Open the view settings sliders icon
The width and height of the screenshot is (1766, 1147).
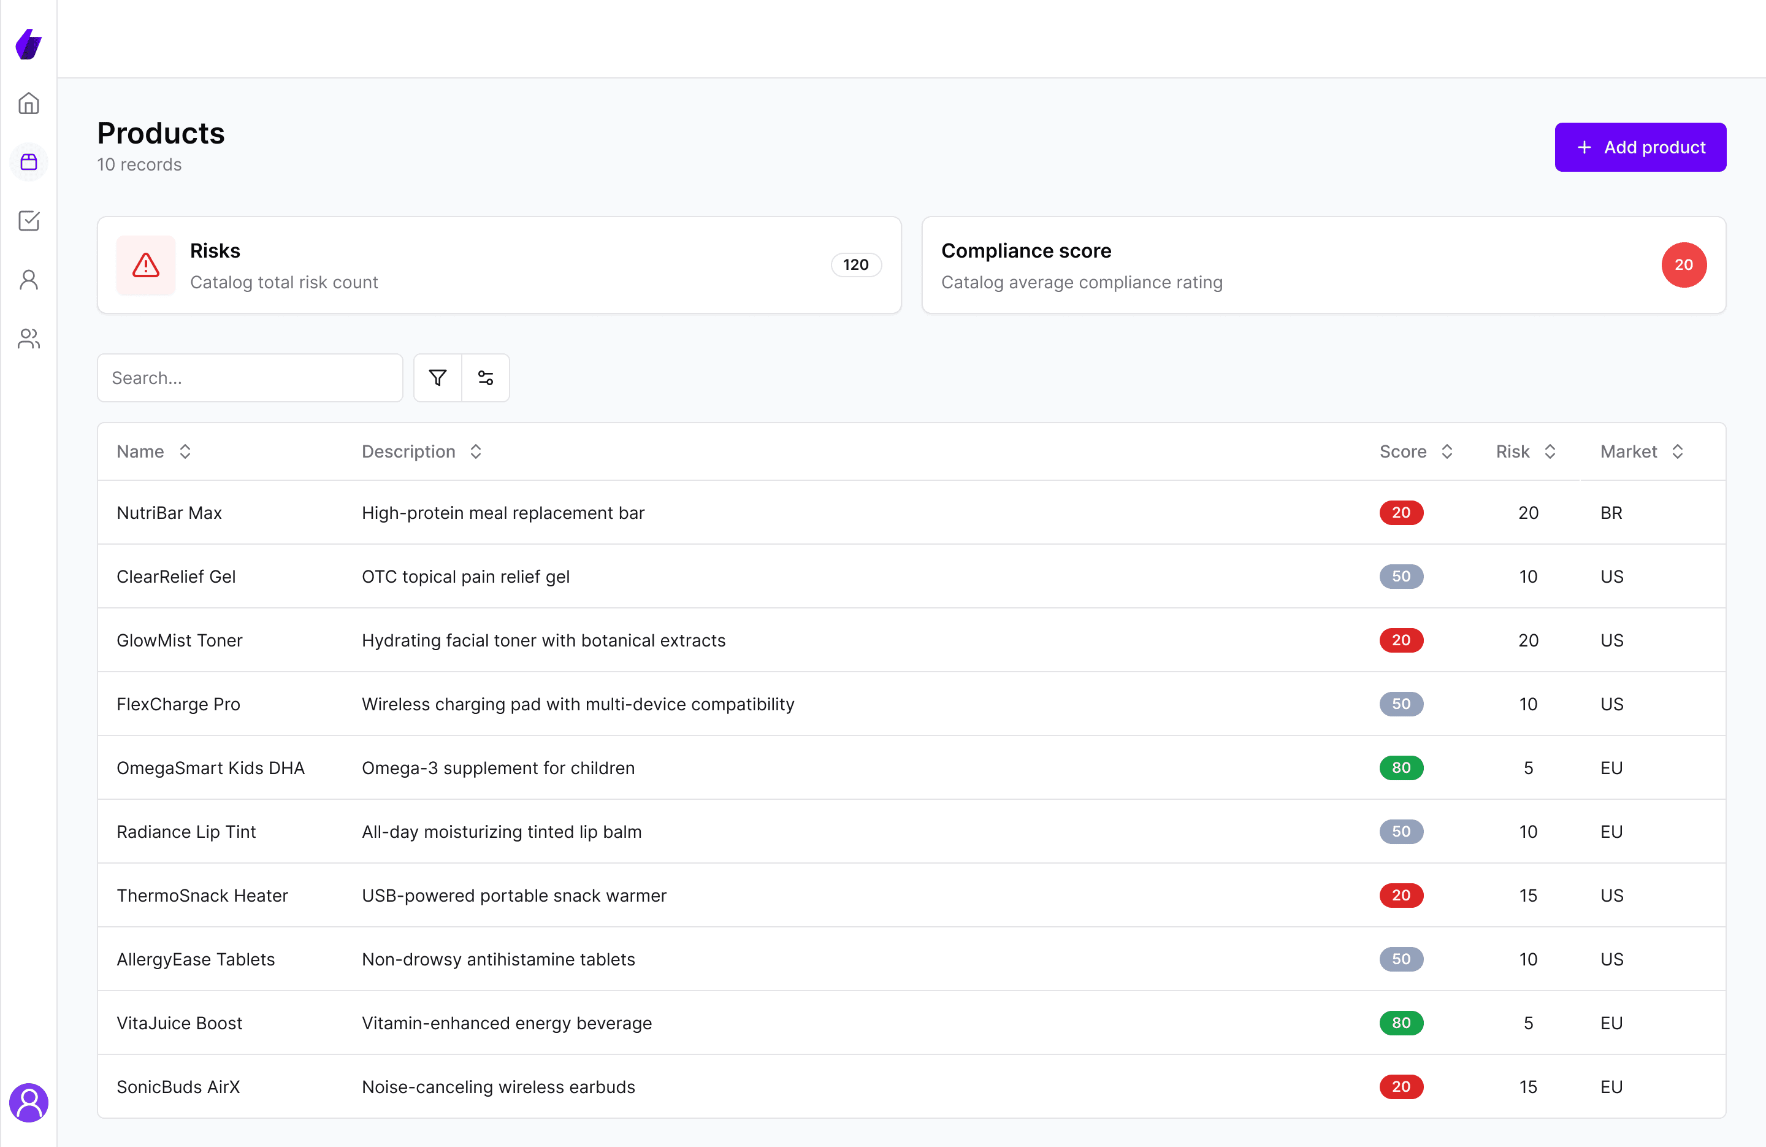[485, 378]
